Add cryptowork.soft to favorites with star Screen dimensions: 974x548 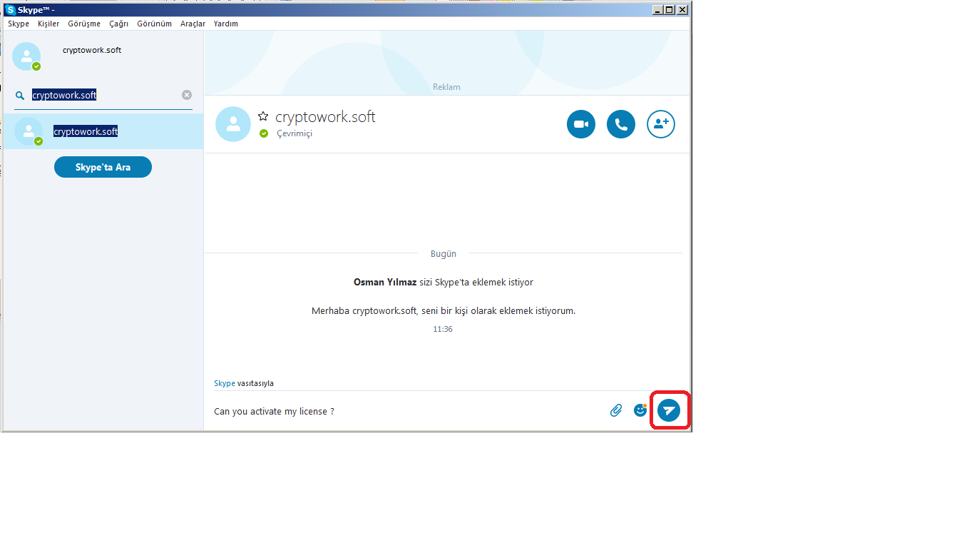point(263,116)
